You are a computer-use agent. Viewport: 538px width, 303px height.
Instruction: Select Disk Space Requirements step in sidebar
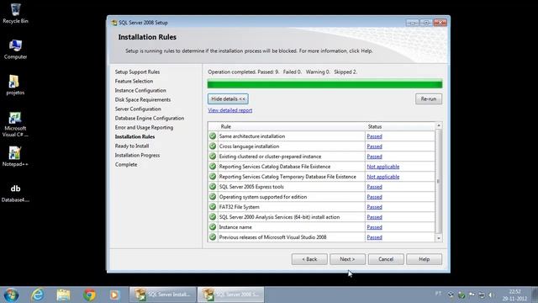tap(143, 99)
